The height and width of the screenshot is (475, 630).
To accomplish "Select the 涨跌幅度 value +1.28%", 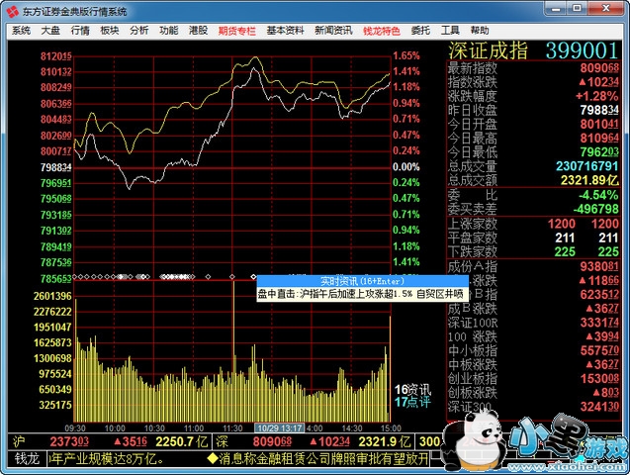I will pyautogui.click(x=597, y=96).
